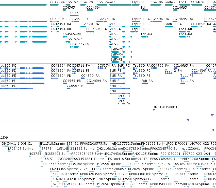Select transcript label 'CG6574-RA'

pyautogui.click(x=106, y=19)
